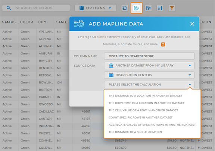Click the sort toolbar icon
The image size is (215, 151).
pyautogui.click(x=160, y=8)
